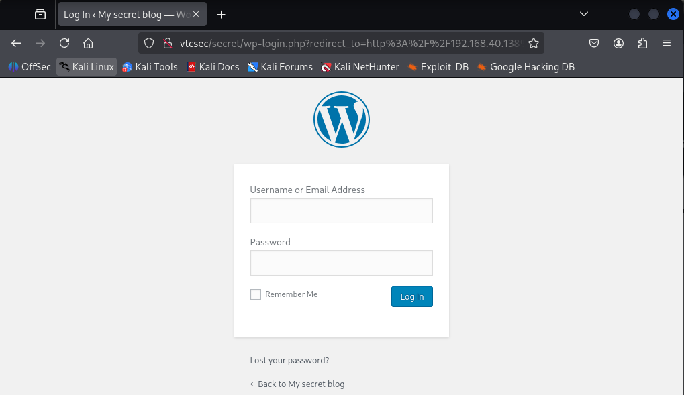Follow the Lost your password? link
The width and height of the screenshot is (684, 395).
pyautogui.click(x=290, y=361)
